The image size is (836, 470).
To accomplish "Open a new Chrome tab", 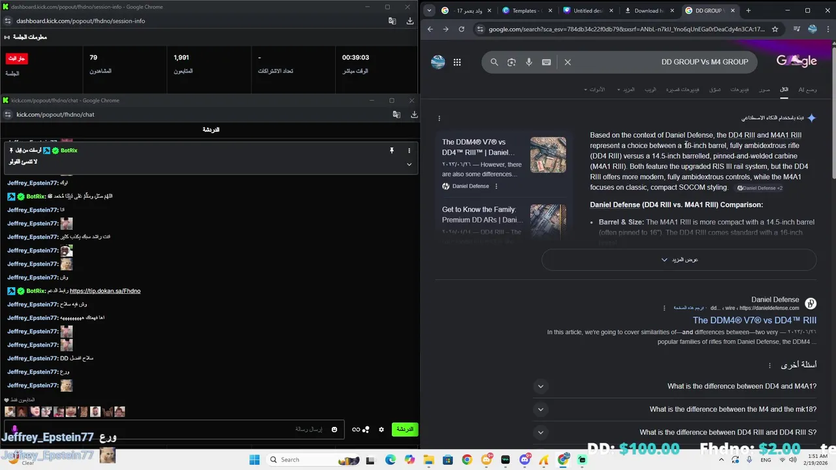I will click(x=748, y=10).
